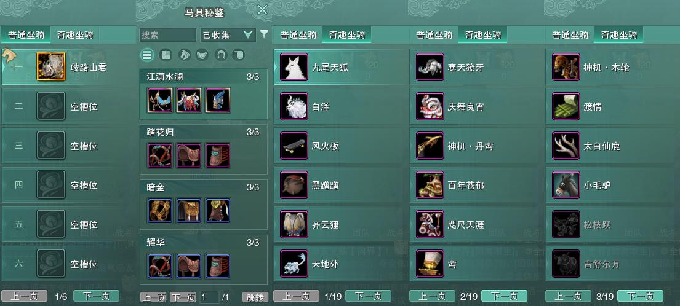The height and width of the screenshot is (306, 680).
Task: Open the 已收集 dropdown filter
Action: (228, 35)
